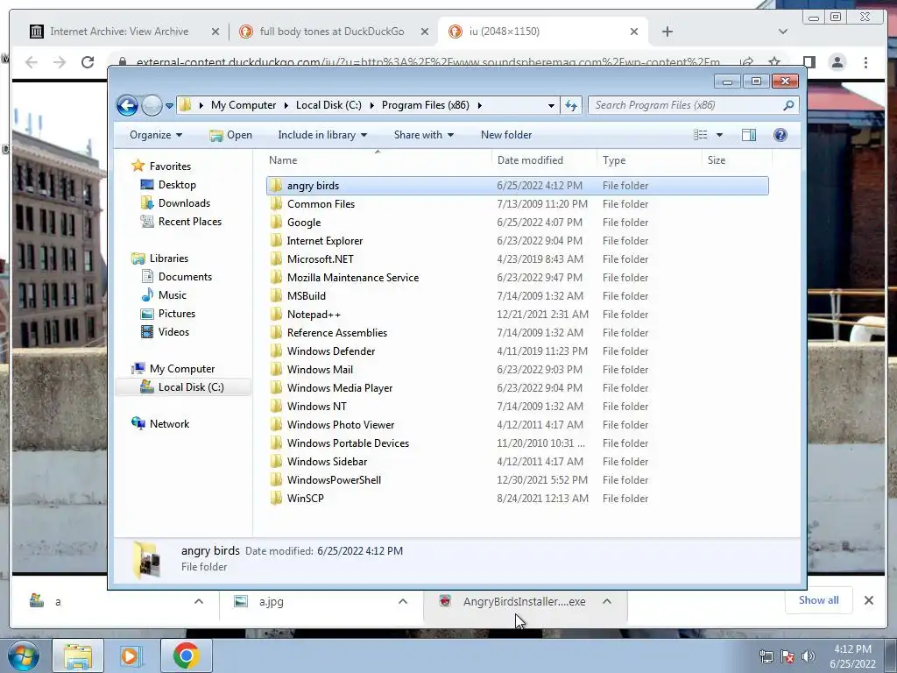Open Chrome's three-dot menu
This screenshot has height=673, width=897.
click(865, 62)
